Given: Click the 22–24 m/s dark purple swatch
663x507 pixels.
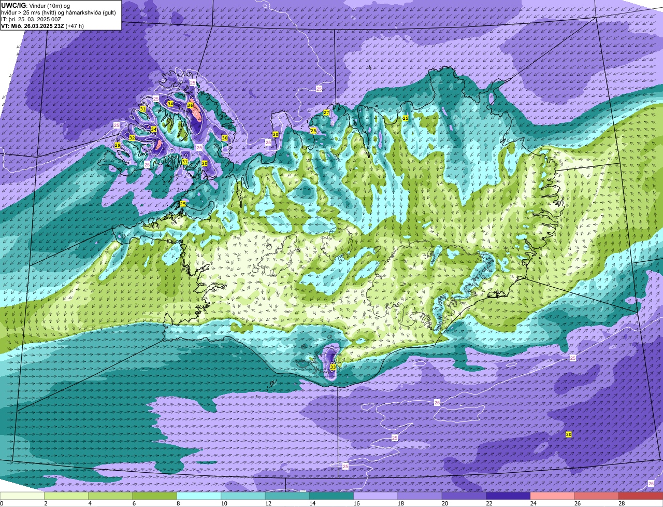Looking at the screenshot, I should [508, 496].
